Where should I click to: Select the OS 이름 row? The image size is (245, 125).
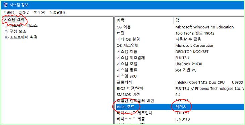[180, 27]
